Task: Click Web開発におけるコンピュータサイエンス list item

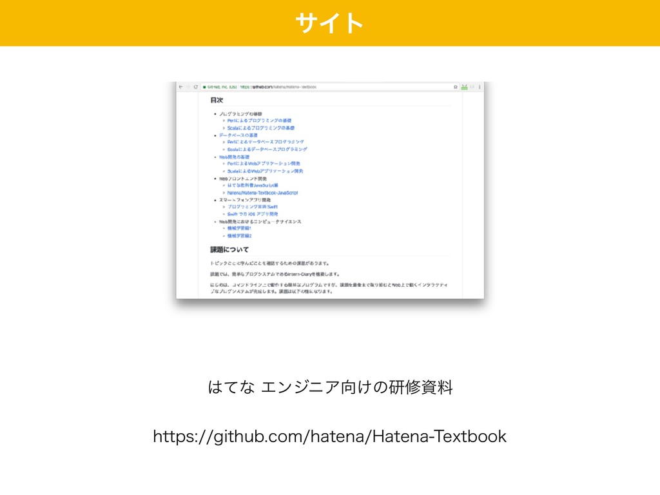Action: (260, 222)
